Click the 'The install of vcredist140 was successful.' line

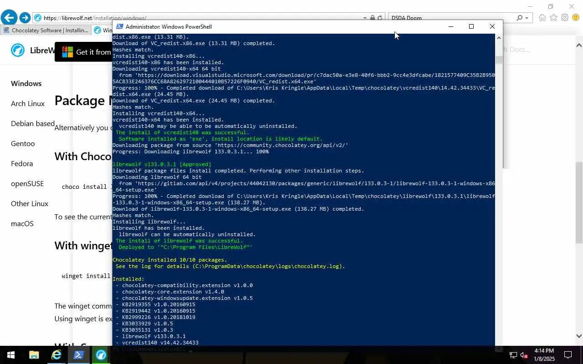tap(182, 132)
